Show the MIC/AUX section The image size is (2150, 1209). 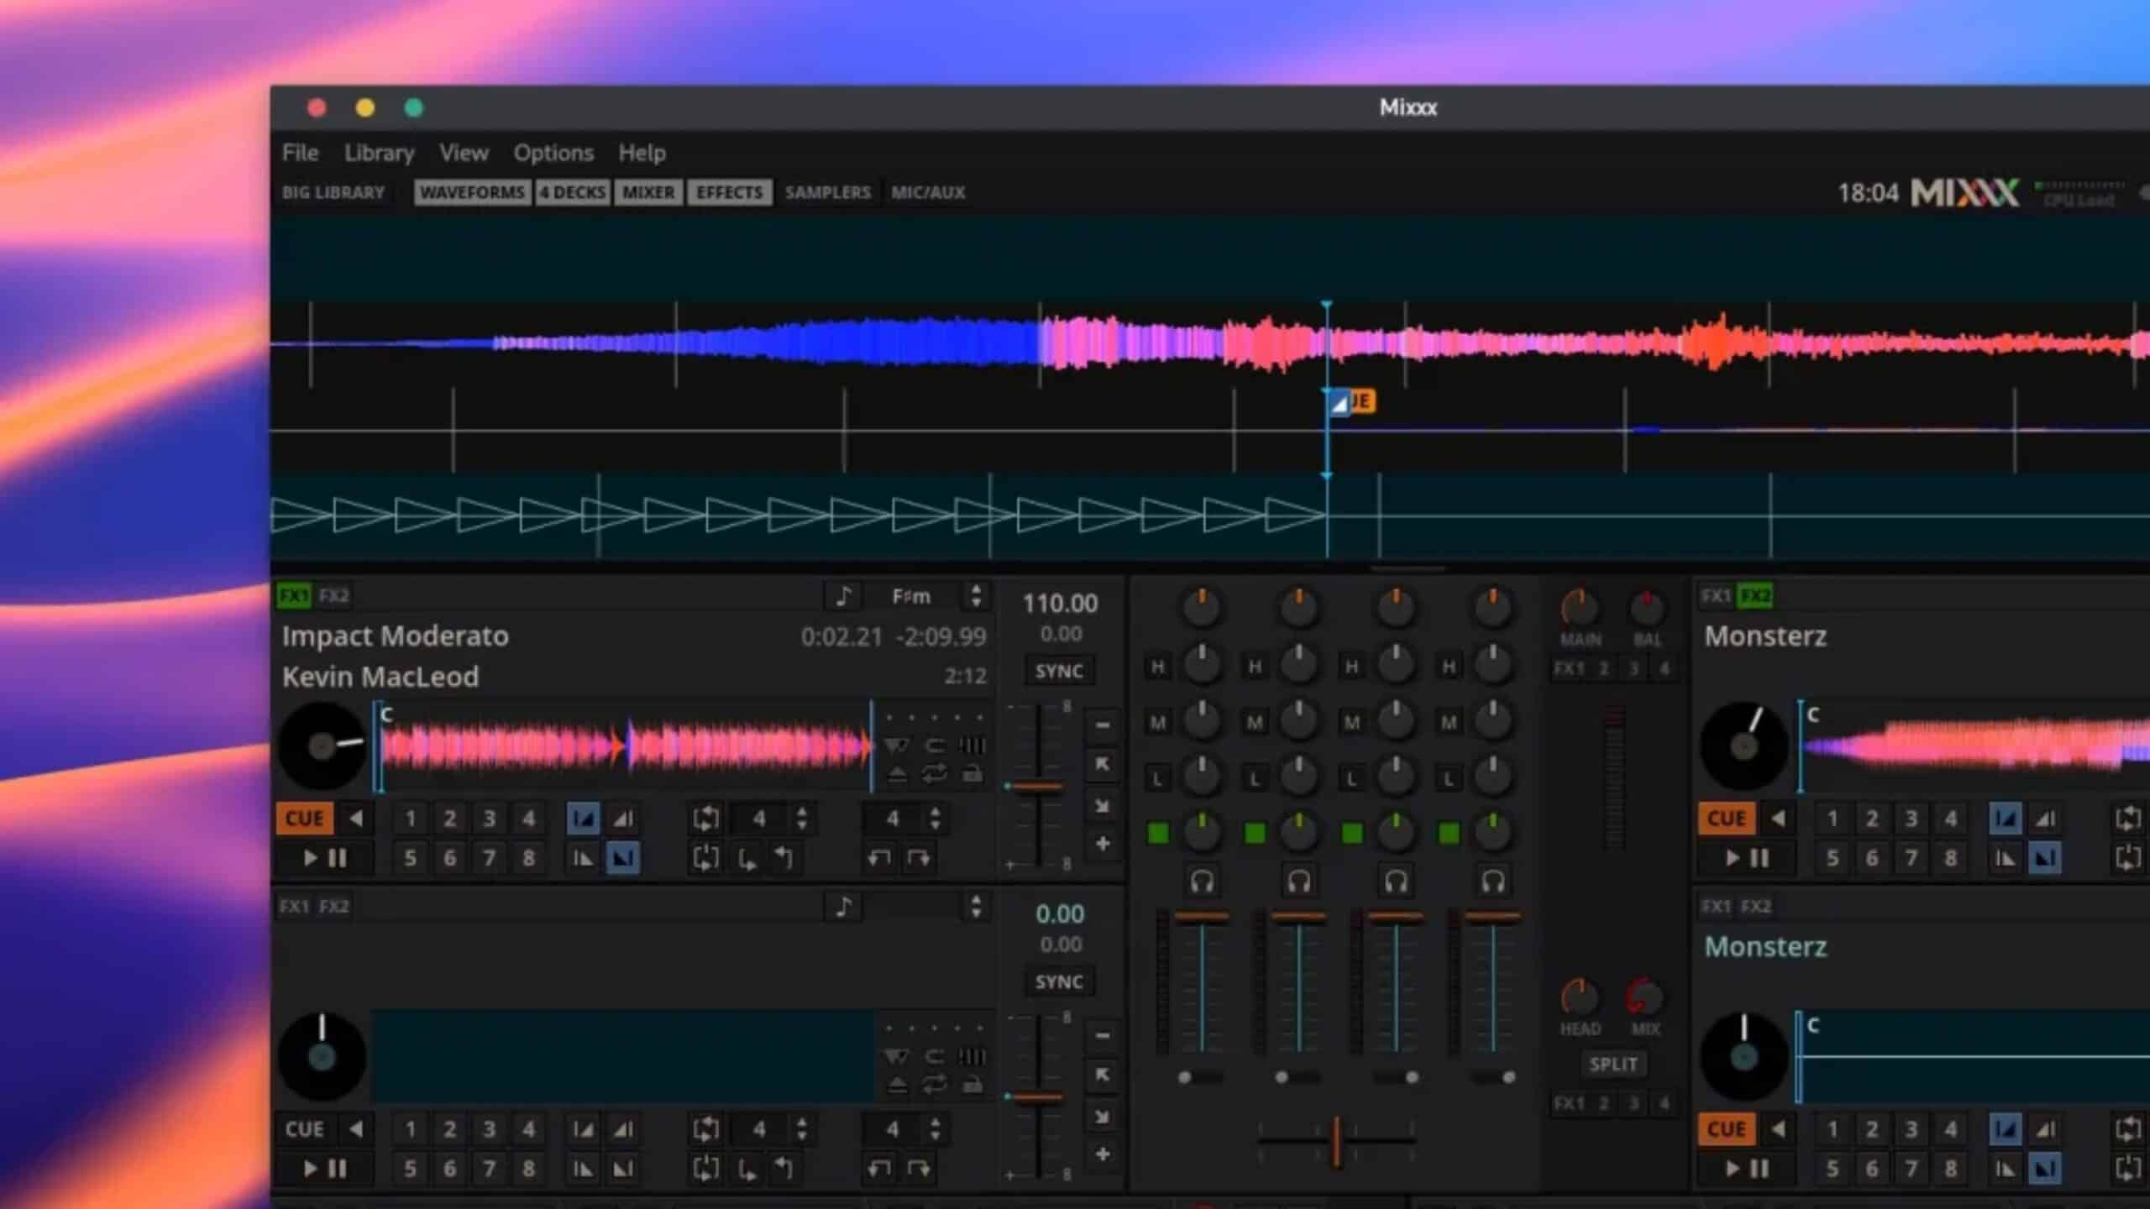[x=928, y=192]
